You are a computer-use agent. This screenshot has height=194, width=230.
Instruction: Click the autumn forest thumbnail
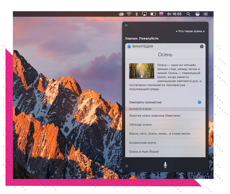tap(142, 71)
